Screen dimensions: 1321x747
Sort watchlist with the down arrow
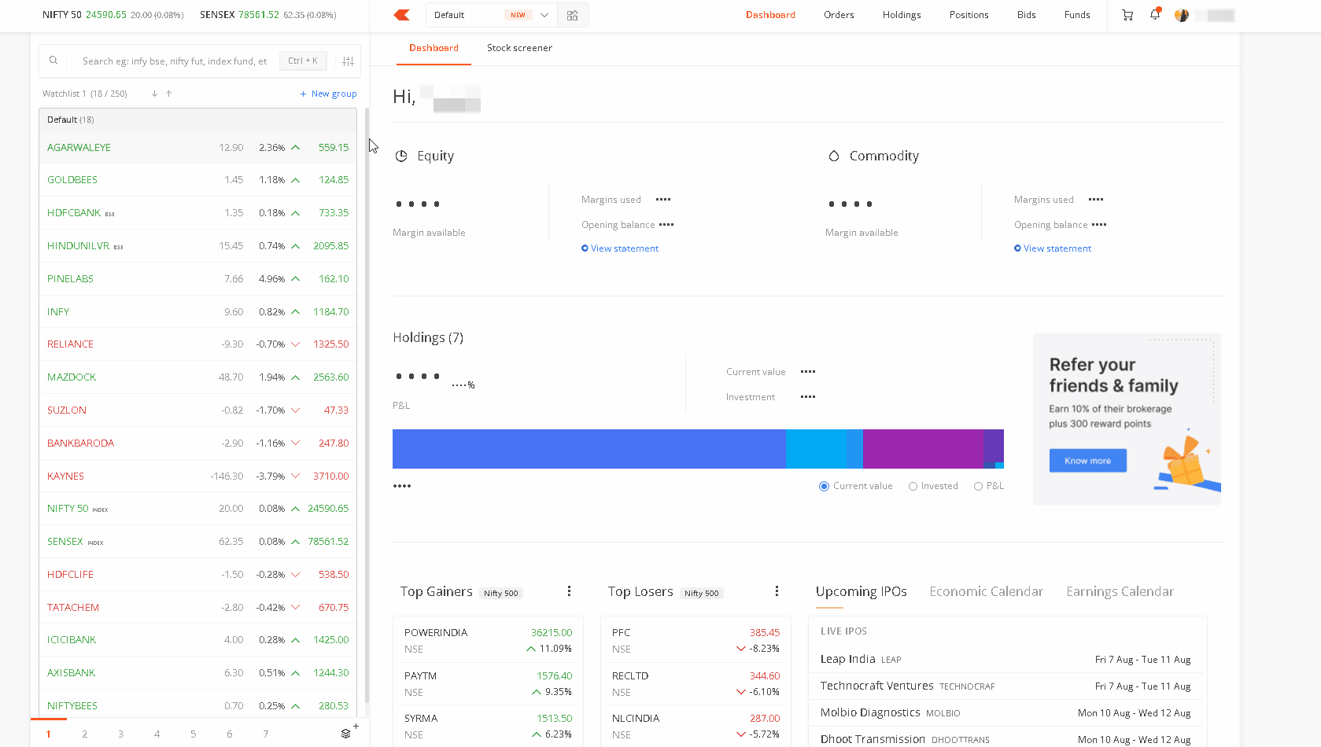click(154, 94)
